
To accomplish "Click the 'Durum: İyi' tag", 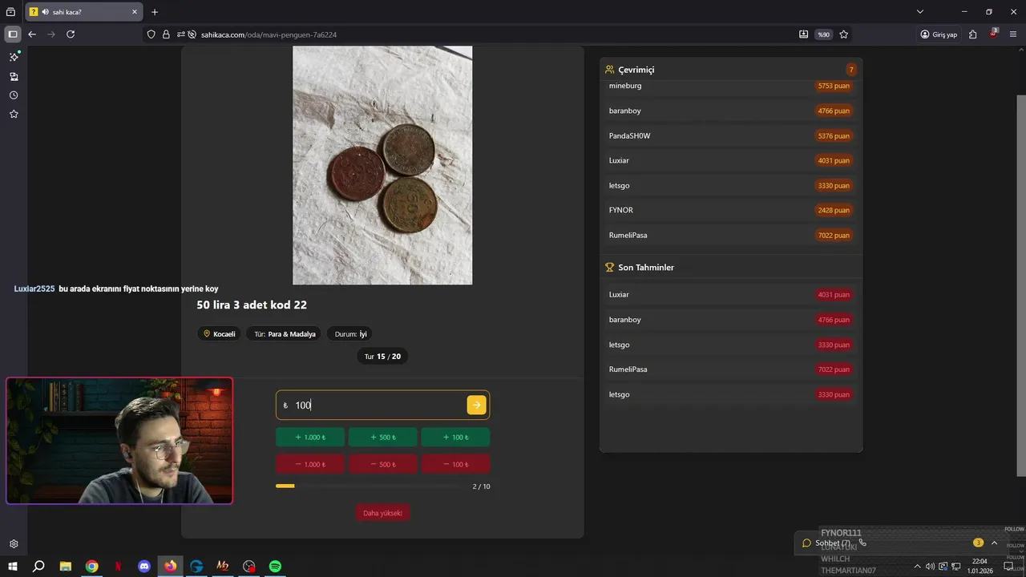I will point(350,334).
